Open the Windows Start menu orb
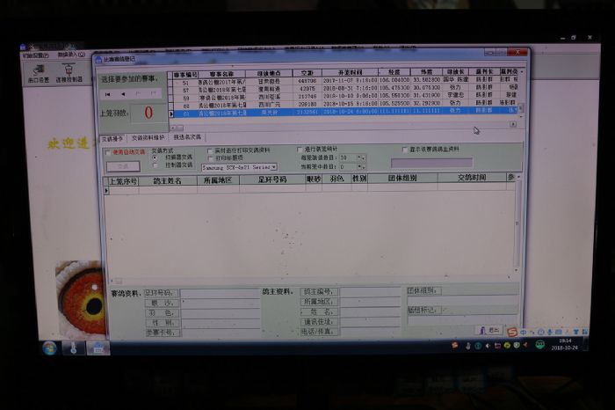Image resolution: width=615 pixels, height=410 pixels. pyautogui.click(x=48, y=348)
